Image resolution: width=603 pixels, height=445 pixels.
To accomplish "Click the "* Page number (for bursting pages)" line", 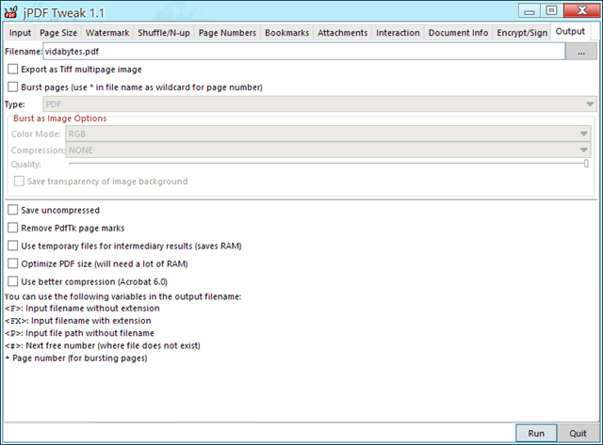I will [x=76, y=358].
